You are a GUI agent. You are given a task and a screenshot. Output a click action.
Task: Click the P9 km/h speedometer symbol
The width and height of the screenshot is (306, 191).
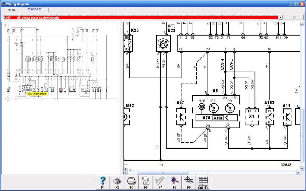pos(229,108)
